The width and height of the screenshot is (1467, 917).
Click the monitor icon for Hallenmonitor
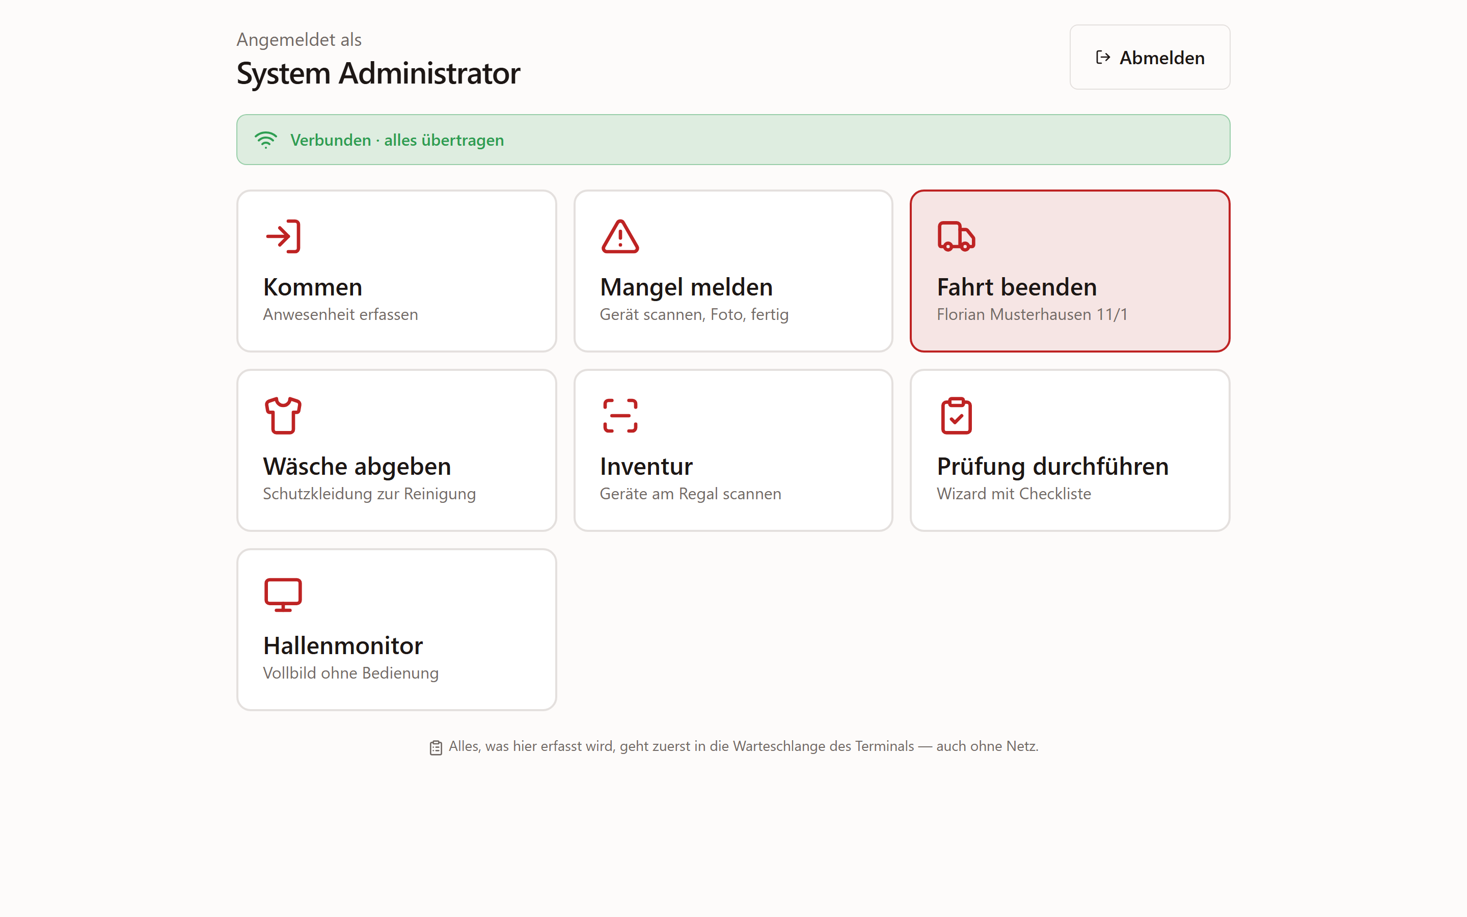[x=283, y=595]
